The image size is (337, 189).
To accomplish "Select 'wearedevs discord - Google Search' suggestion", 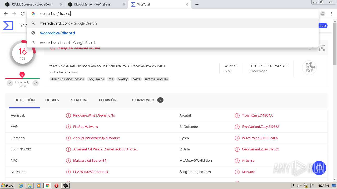I will point(173,43).
